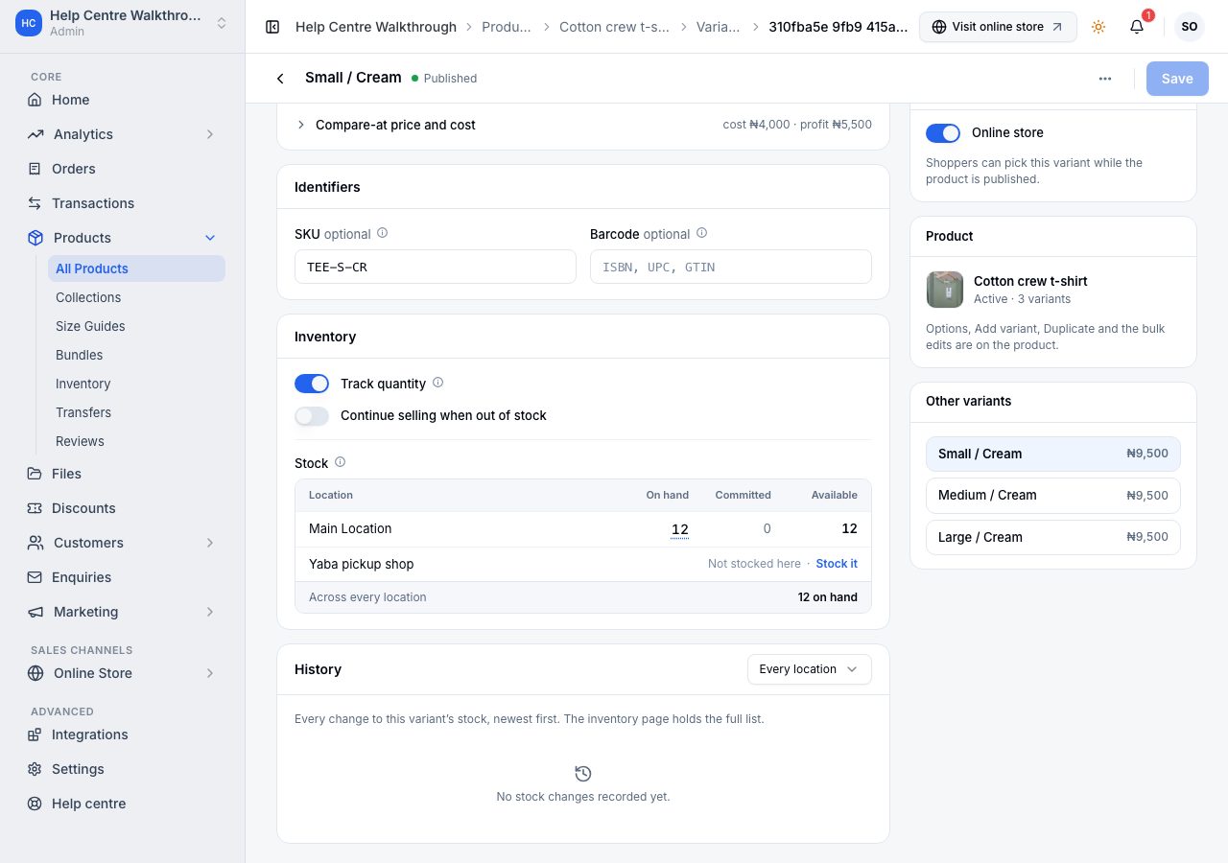Enable Continue selling when out of stock
The height and width of the screenshot is (863, 1228).
pos(312,416)
